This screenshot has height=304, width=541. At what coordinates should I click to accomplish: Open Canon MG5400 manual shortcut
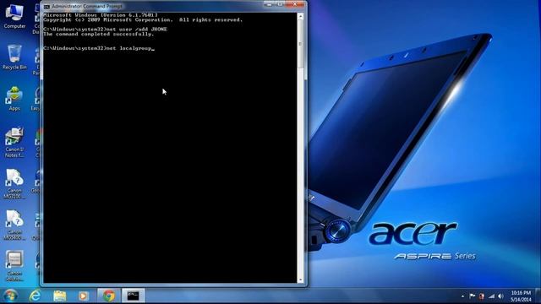pyautogui.click(x=14, y=225)
